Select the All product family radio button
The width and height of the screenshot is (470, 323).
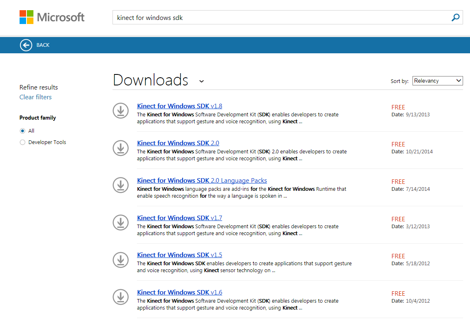click(22, 131)
